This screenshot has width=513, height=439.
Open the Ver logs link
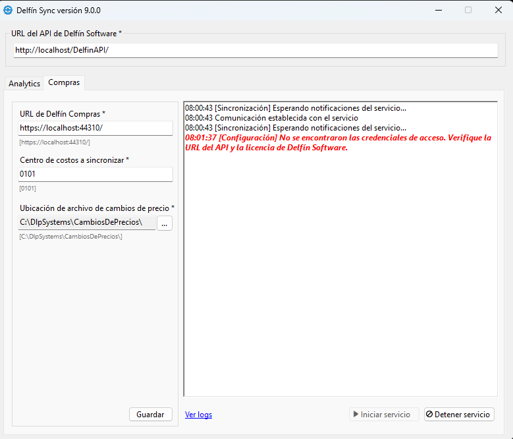(199, 415)
